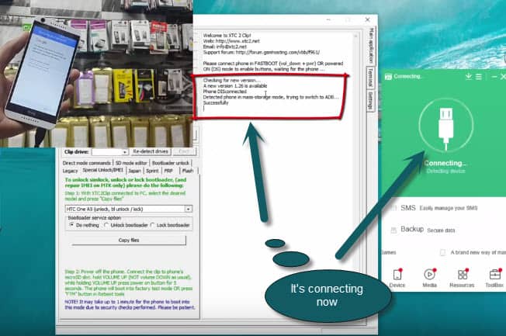Open the Sprint tab
This screenshot has height=336, width=506.
point(152,171)
